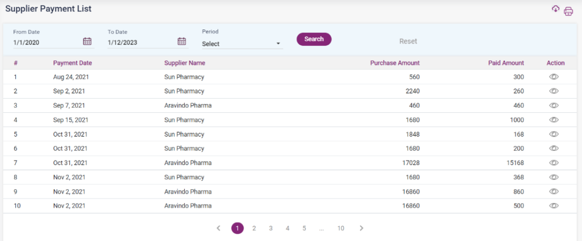Screen dimensions: 582x241
Task: Click the Supplier Name column header
Action: [x=185, y=63]
